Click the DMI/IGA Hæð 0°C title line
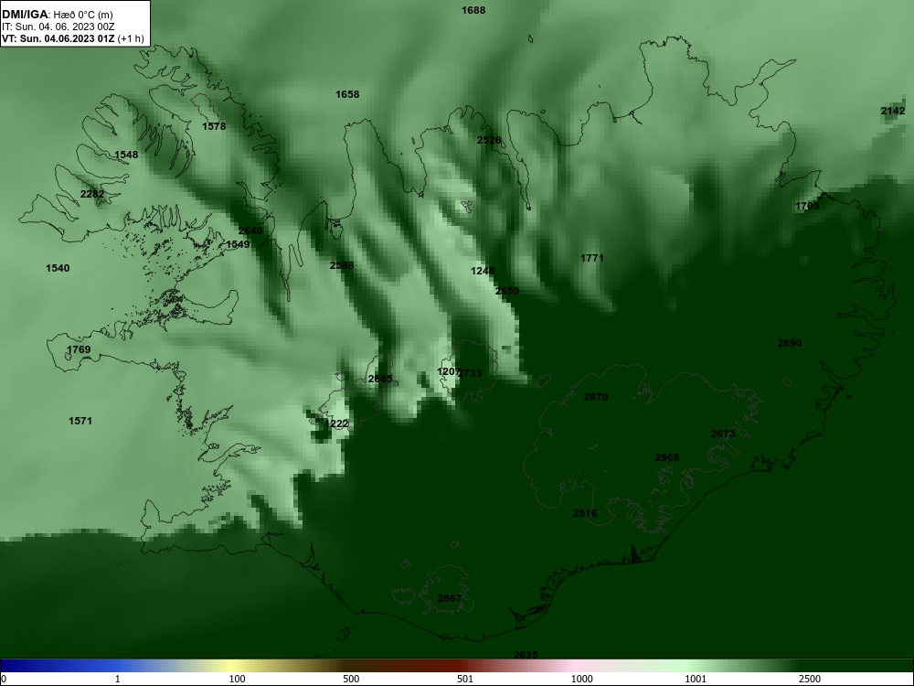The height and width of the screenshot is (686, 914). 58,15
